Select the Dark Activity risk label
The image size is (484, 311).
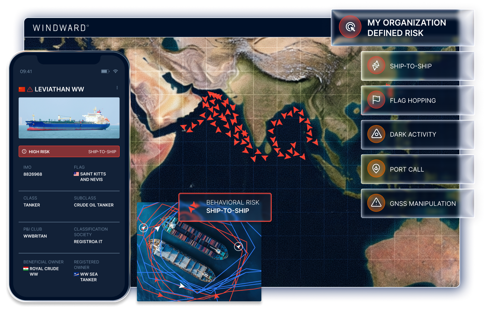coord(413,134)
